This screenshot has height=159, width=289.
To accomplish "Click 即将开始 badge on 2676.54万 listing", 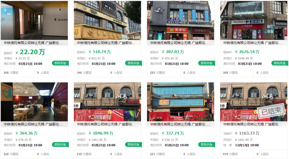I will [x=280, y=63].
